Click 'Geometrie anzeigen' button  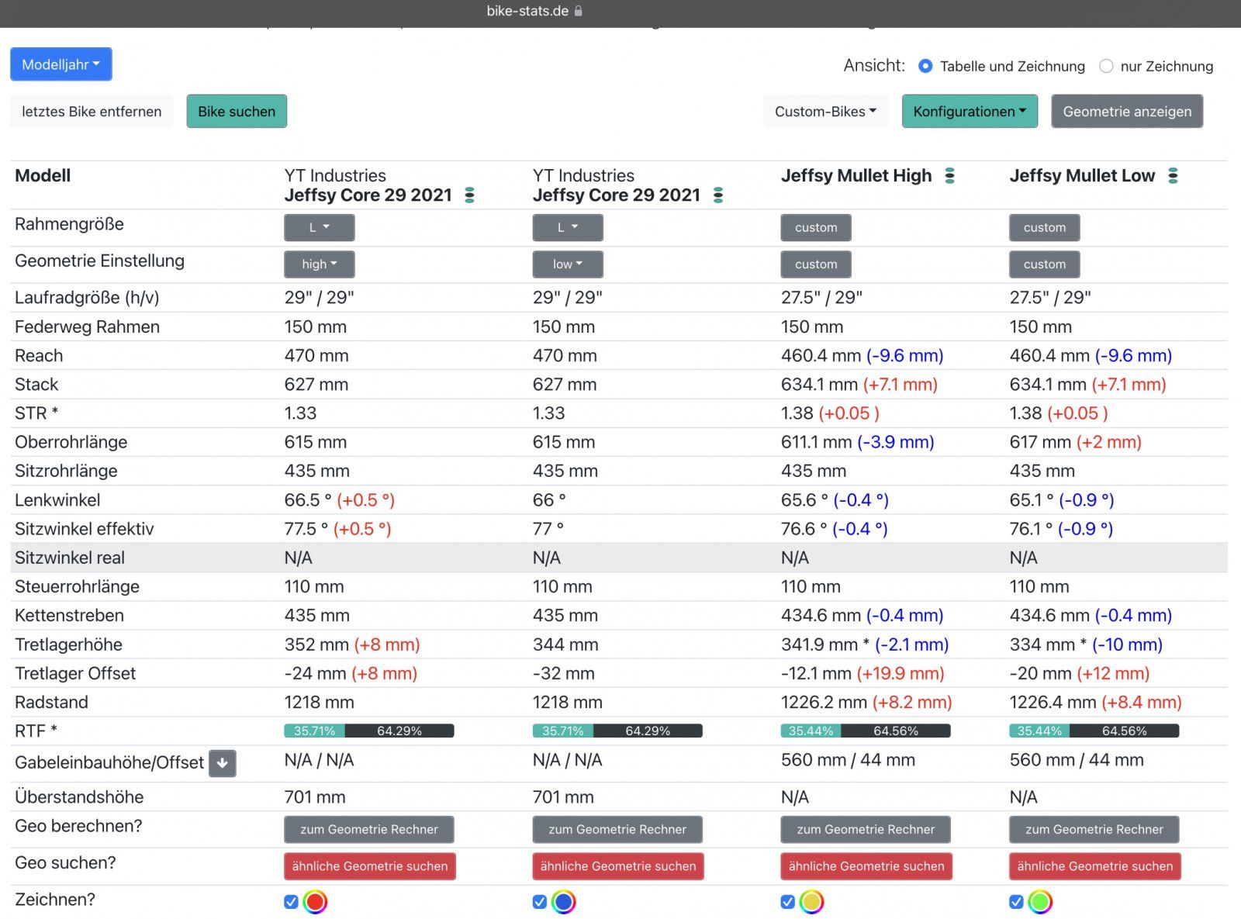tap(1127, 112)
